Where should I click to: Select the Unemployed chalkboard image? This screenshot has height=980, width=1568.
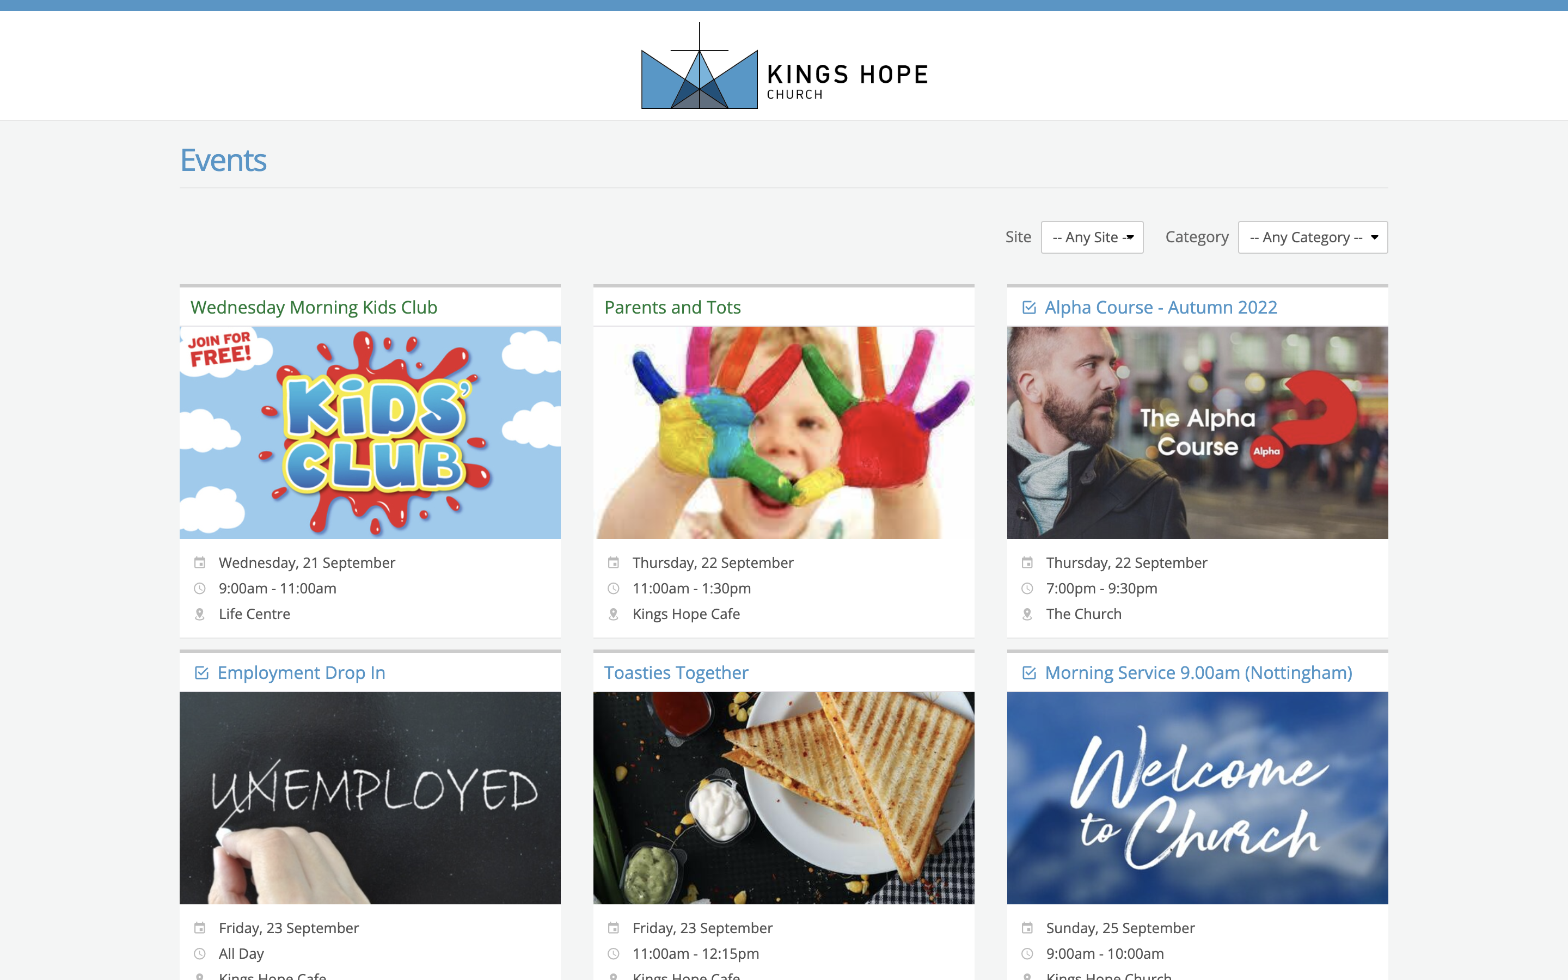click(x=370, y=798)
